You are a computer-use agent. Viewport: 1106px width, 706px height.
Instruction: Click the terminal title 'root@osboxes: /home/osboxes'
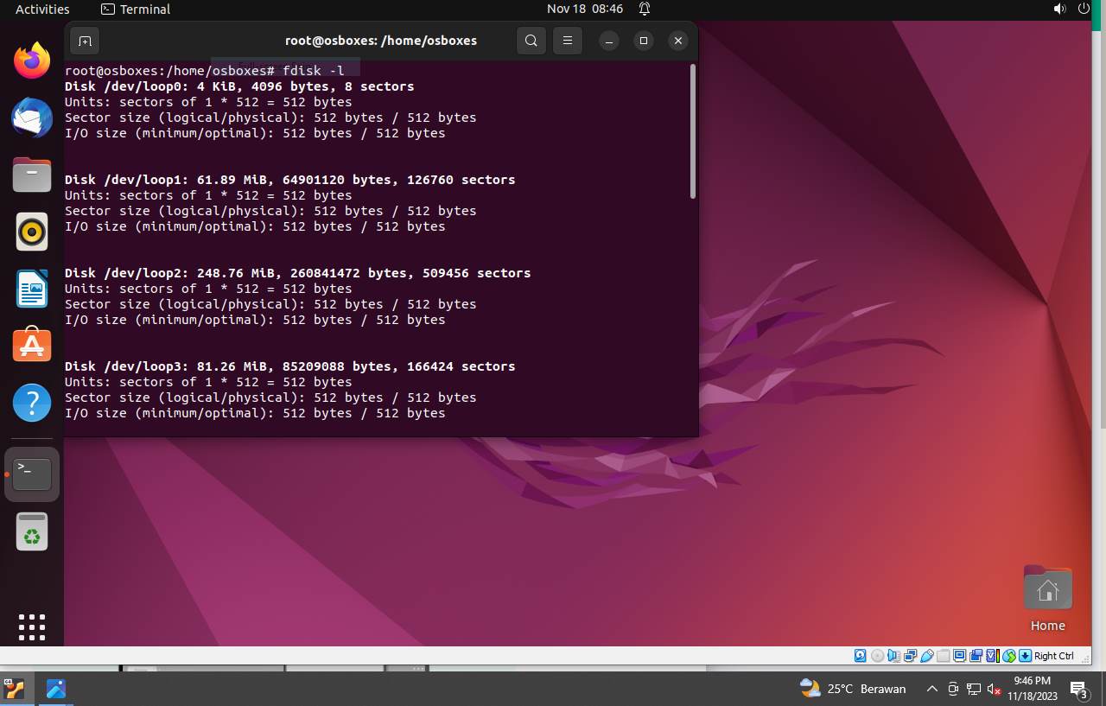(381, 41)
